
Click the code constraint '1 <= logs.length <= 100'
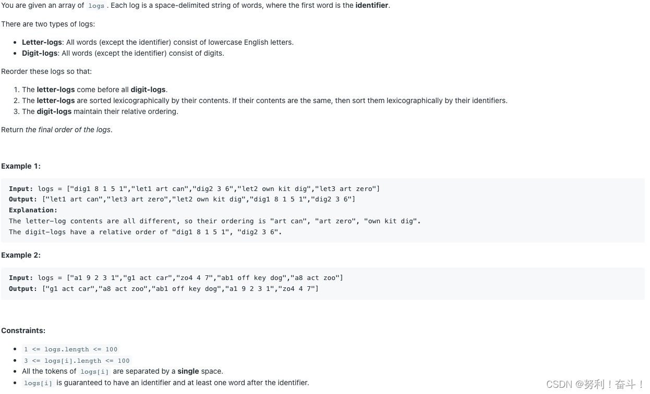click(x=71, y=349)
